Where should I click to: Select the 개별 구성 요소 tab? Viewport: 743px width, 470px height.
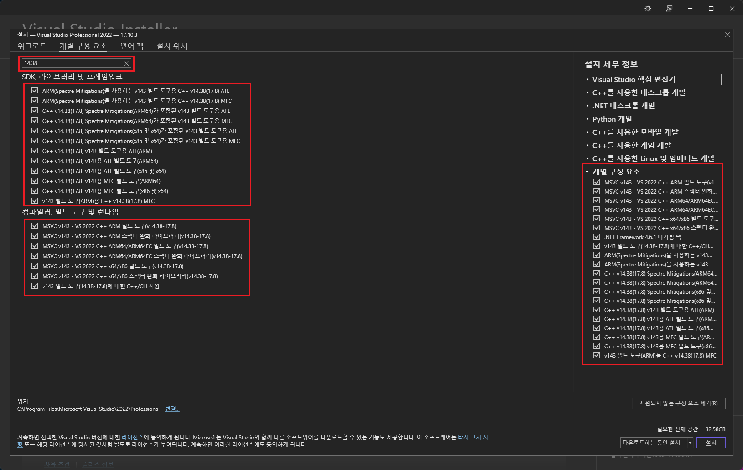coord(83,46)
